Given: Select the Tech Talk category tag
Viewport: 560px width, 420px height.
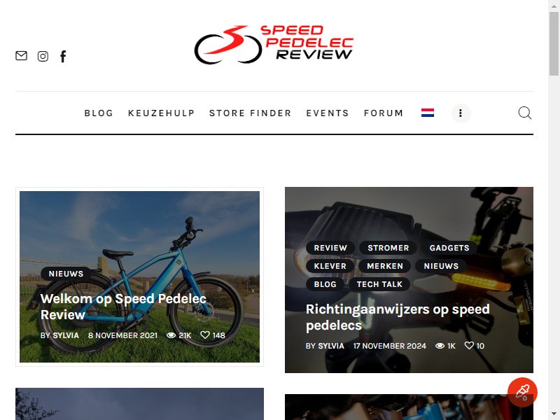Looking at the screenshot, I should (379, 284).
